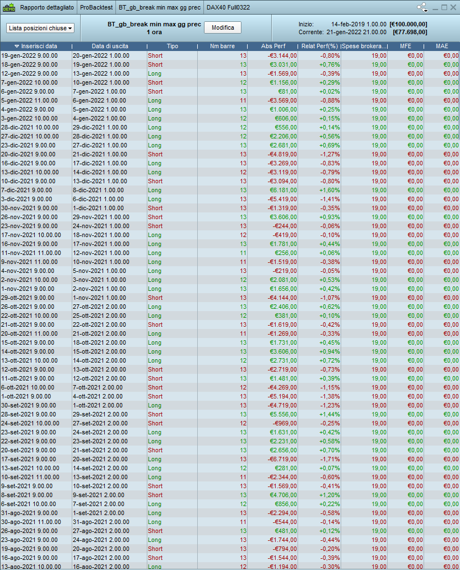
Task: Click exit date 29-nov-2021 1.00.00
Action: click(101, 217)
